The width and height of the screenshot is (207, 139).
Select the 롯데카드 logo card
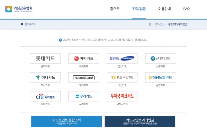click(45, 58)
